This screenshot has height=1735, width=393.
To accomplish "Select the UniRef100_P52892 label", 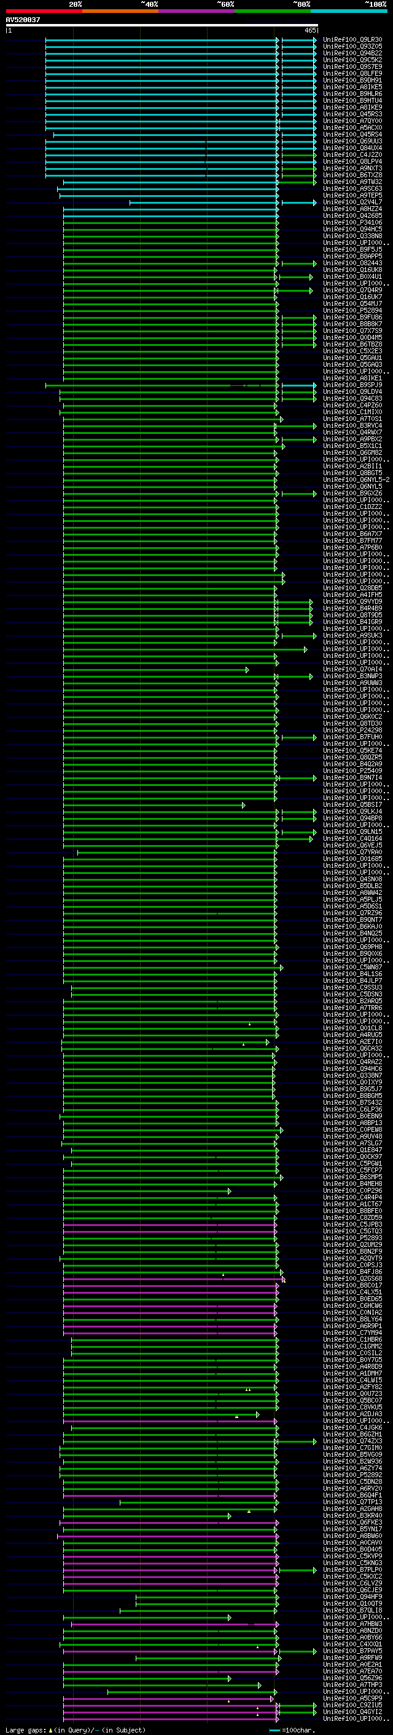I will pyautogui.click(x=352, y=1475).
